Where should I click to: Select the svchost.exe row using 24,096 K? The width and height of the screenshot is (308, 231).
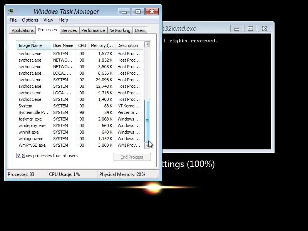click(x=80, y=80)
